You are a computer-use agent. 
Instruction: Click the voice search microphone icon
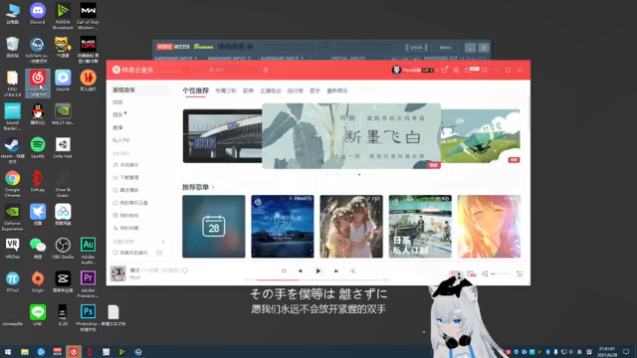266,70
